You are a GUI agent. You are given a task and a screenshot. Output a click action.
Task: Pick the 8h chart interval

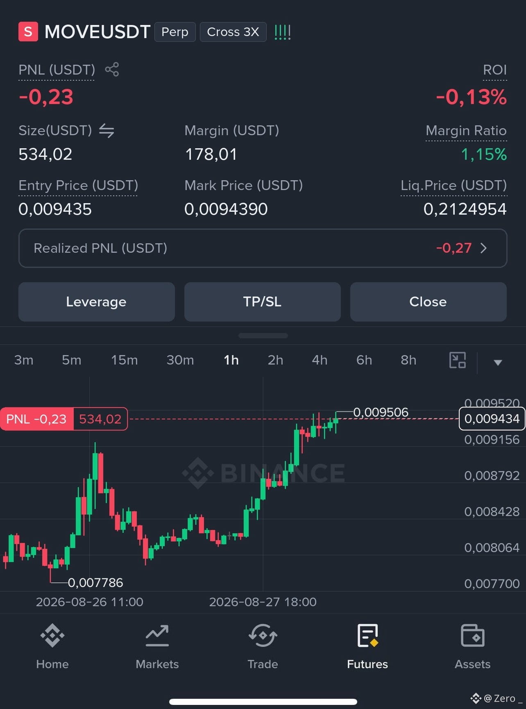(408, 360)
